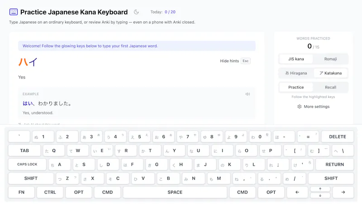
Task: Click the left SHIFT key
Action: click(x=31, y=178)
